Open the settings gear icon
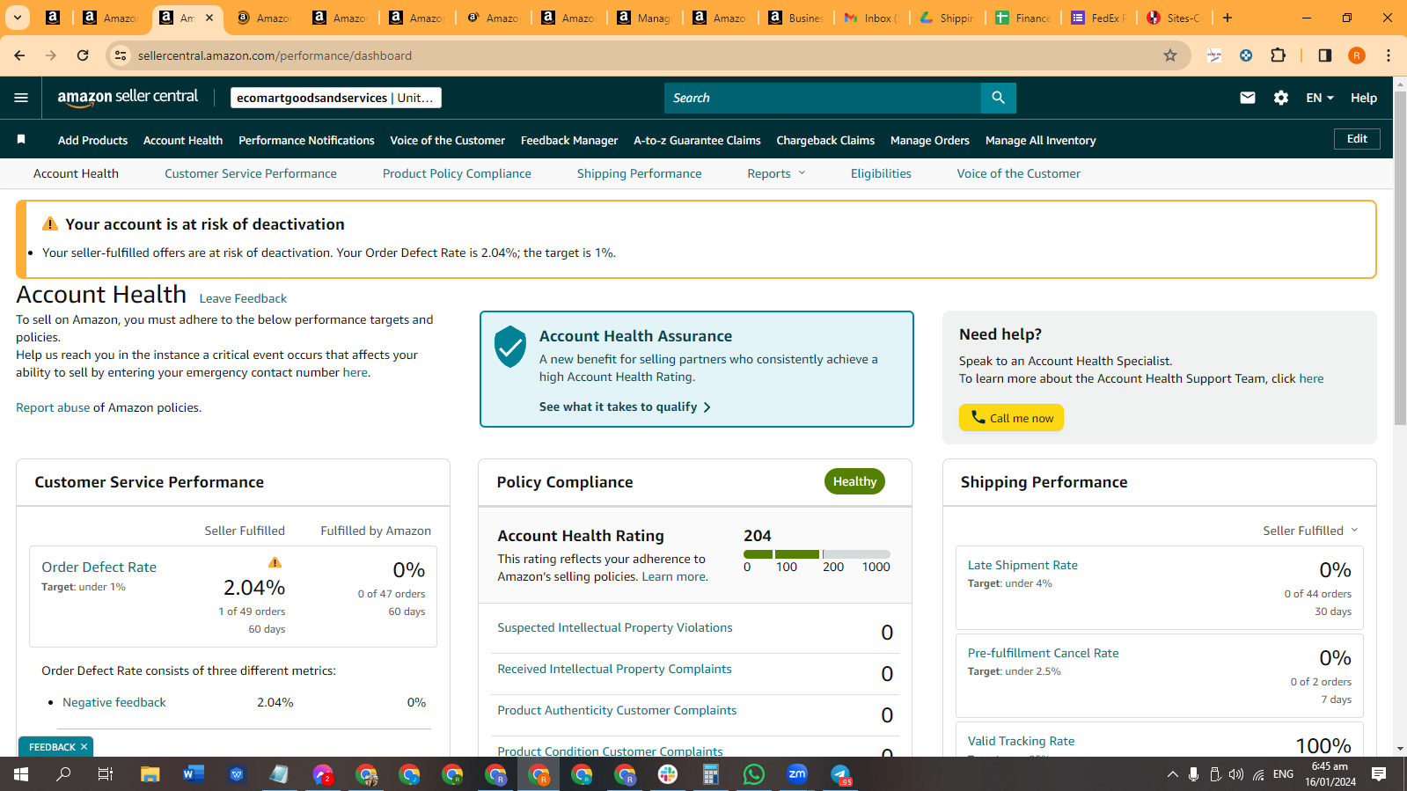Viewport: 1407px width, 791px height. [x=1281, y=98]
